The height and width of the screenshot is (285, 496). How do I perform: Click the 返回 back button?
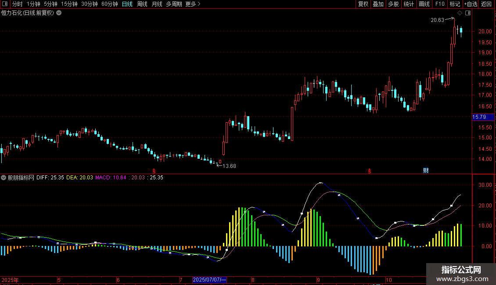486,4
